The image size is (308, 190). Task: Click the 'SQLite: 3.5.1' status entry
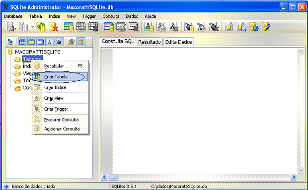124,186
